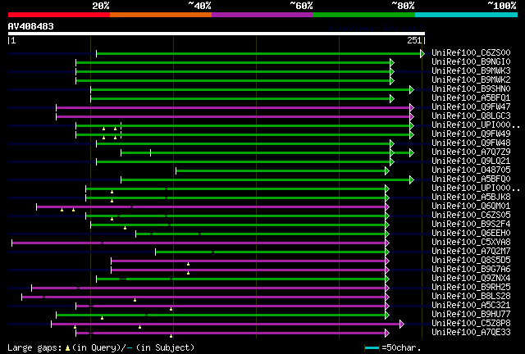Image resolution: width=525 pixels, height=354 pixels.
Task: Click arrowhead ending the UniRef100_B9SHN0 alignment
Action: point(412,89)
